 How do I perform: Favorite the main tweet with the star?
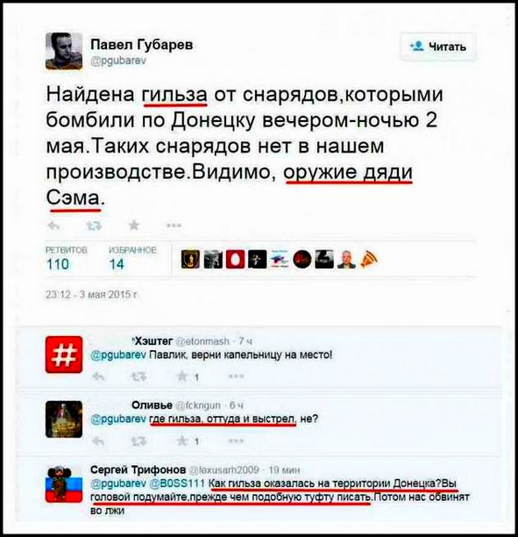[x=134, y=225]
